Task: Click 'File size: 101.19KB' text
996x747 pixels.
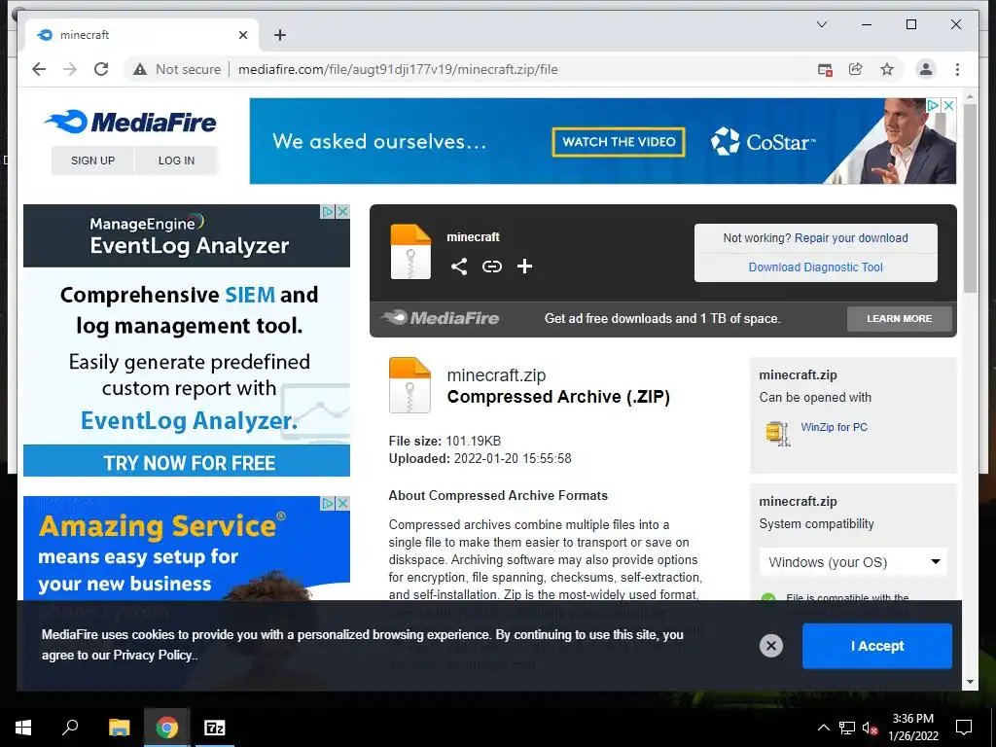Action: [x=445, y=441]
